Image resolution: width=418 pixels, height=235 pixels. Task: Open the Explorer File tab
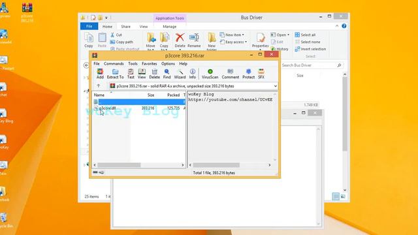[x=89, y=26]
